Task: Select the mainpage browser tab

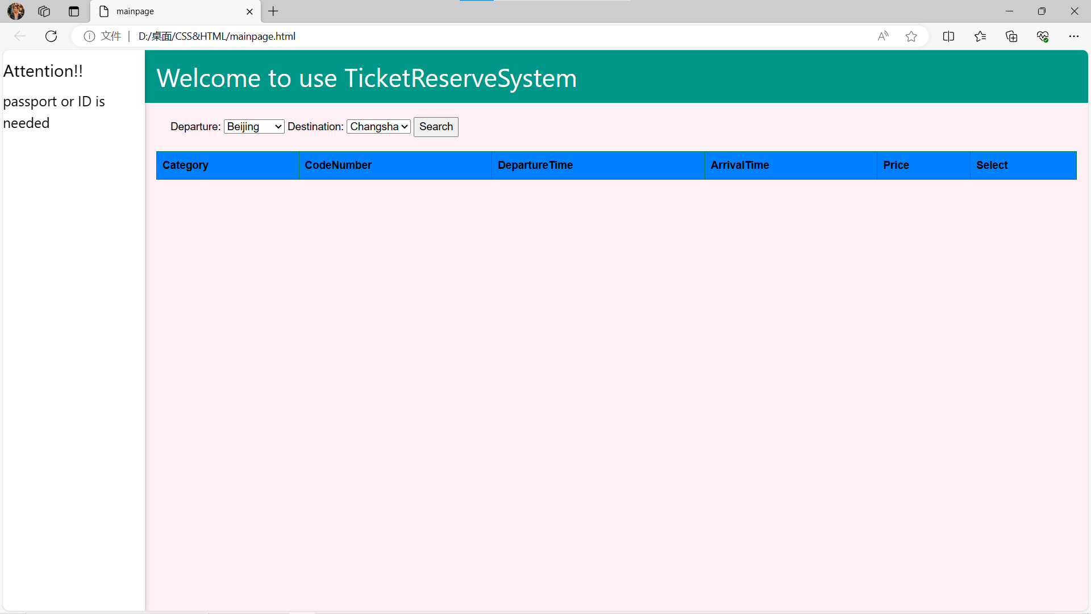Action: 176,11
